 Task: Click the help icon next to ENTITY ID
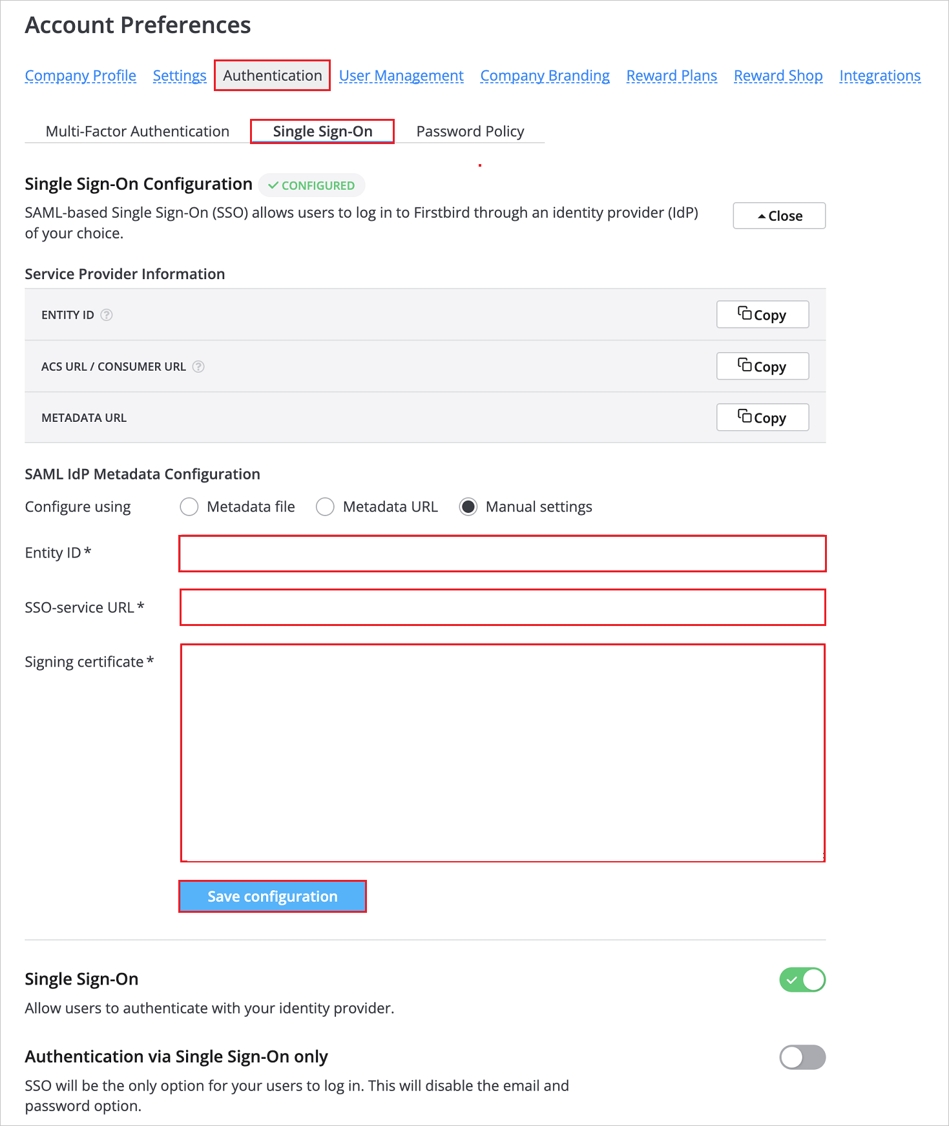point(107,315)
